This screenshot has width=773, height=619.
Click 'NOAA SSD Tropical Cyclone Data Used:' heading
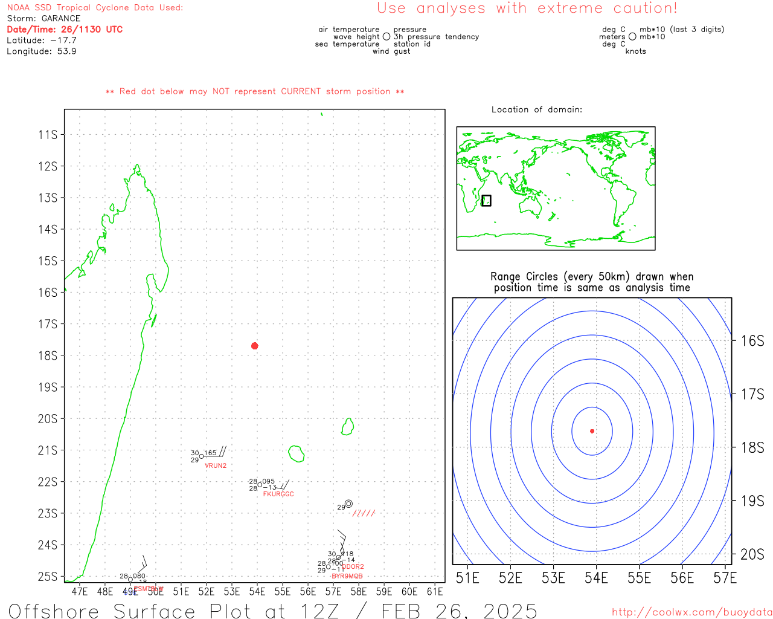[95, 8]
